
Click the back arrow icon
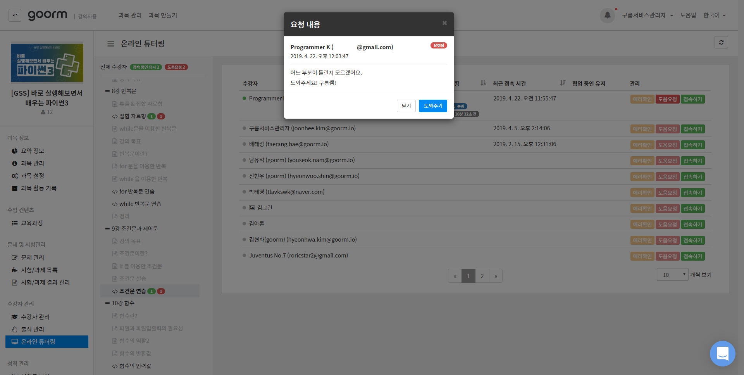[15, 16]
